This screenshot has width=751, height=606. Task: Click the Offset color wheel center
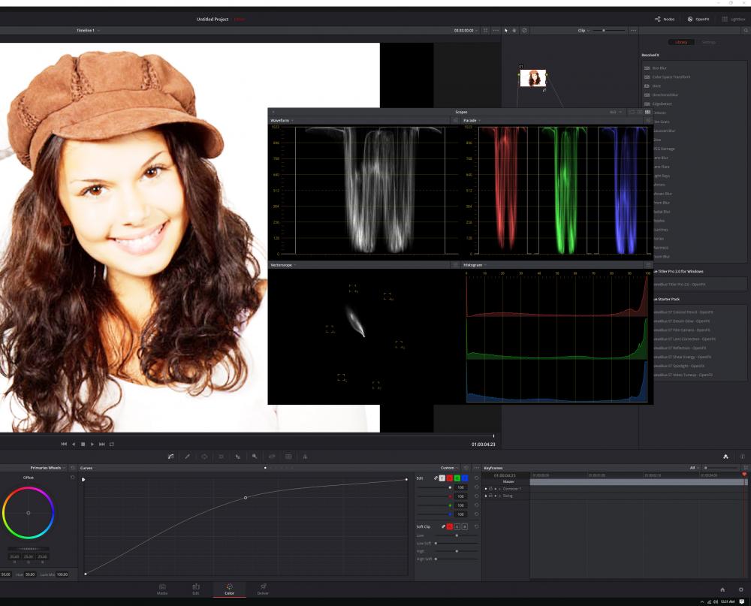pyautogui.click(x=29, y=513)
